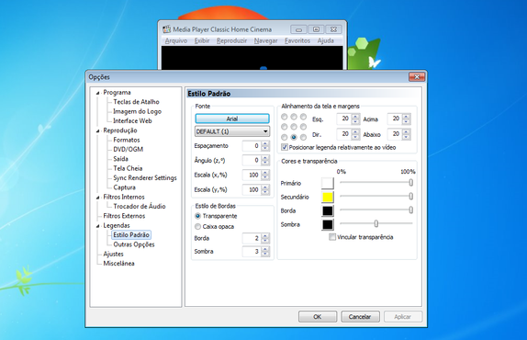Select Sync Renderer Settings in the tree

[x=145, y=178]
